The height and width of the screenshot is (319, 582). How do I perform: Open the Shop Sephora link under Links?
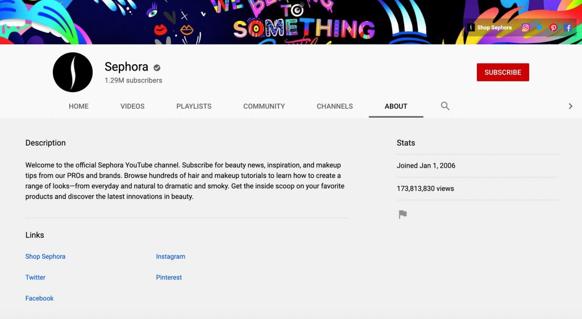tap(45, 256)
